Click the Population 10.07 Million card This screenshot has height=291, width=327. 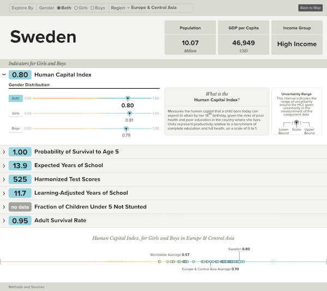190,38
